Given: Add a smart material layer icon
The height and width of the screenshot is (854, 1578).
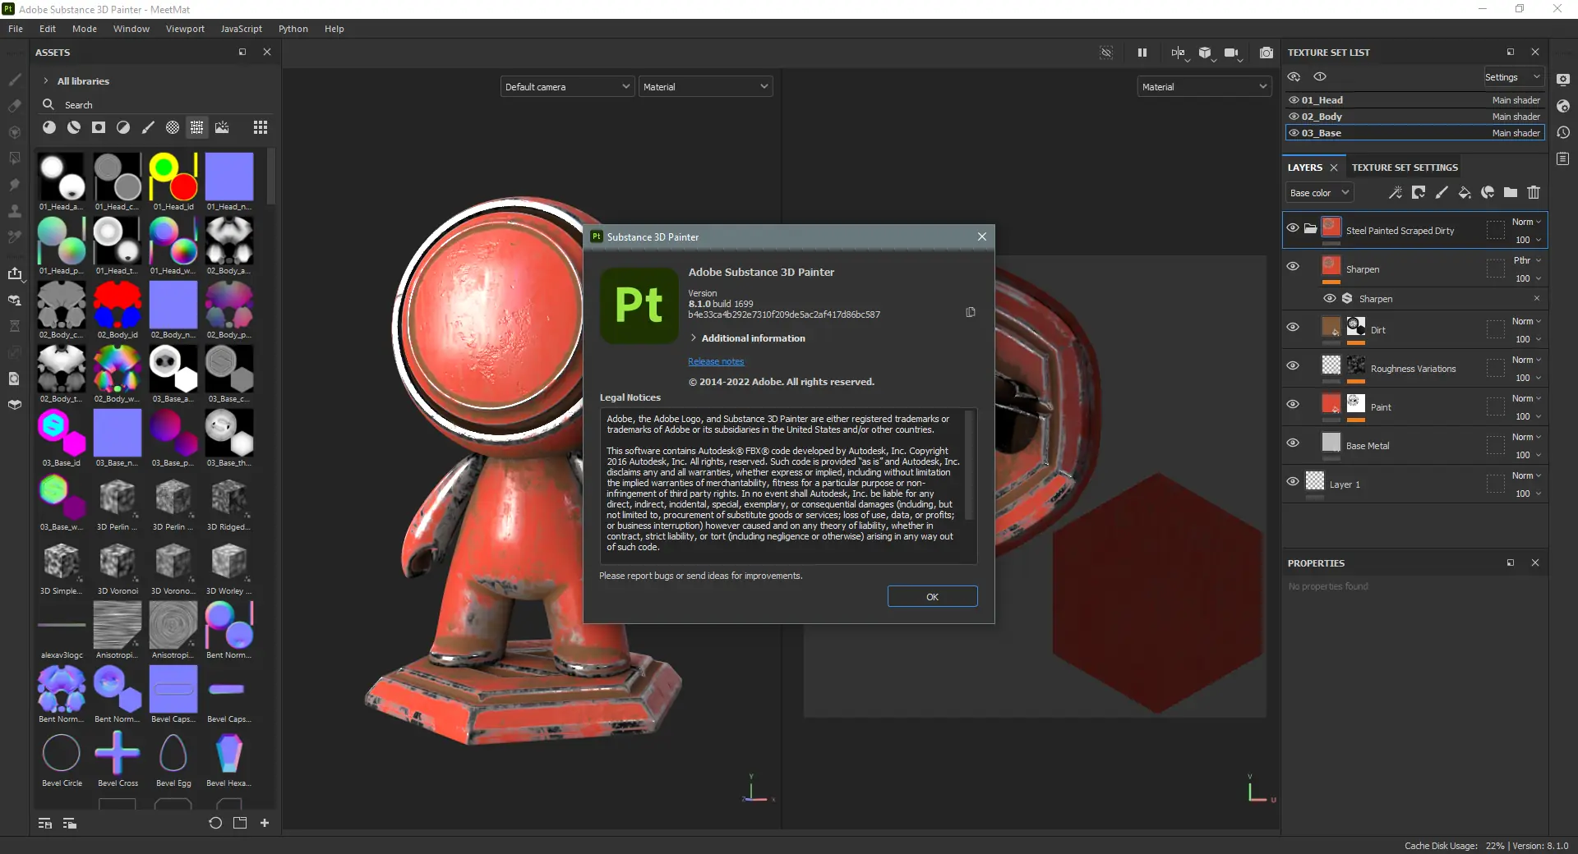Looking at the screenshot, I should [1488, 192].
